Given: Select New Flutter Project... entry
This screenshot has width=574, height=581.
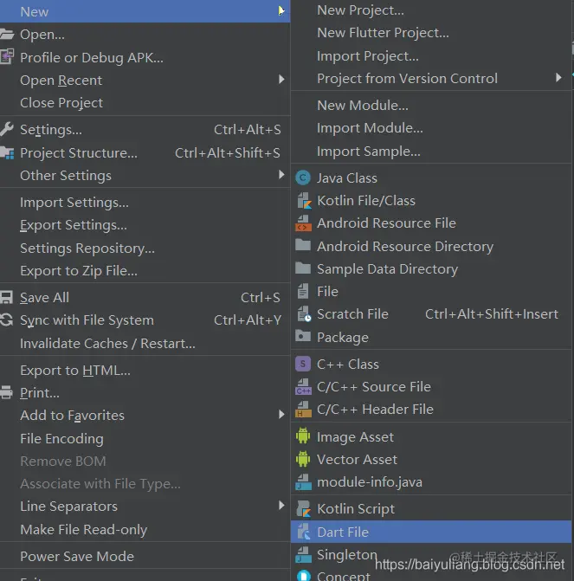Looking at the screenshot, I should (x=383, y=33).
